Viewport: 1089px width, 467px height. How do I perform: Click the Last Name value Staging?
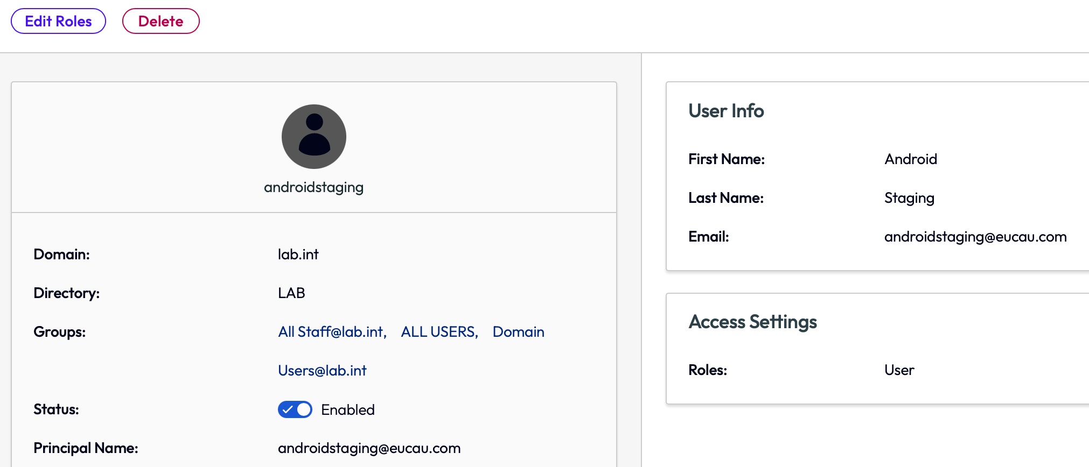tap(909, 198)
